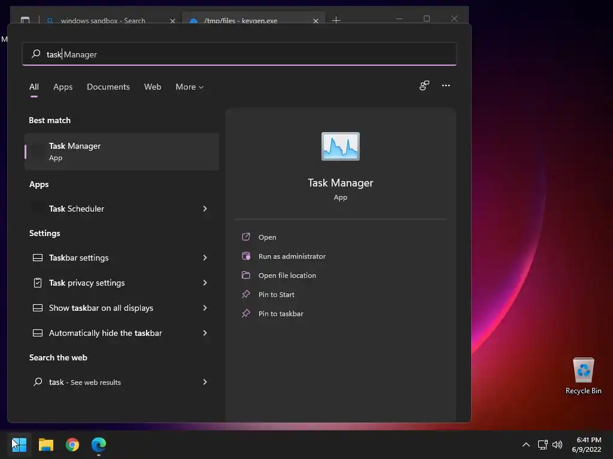
Task: Open the More filter dropdown
Action: coord(190,87)
